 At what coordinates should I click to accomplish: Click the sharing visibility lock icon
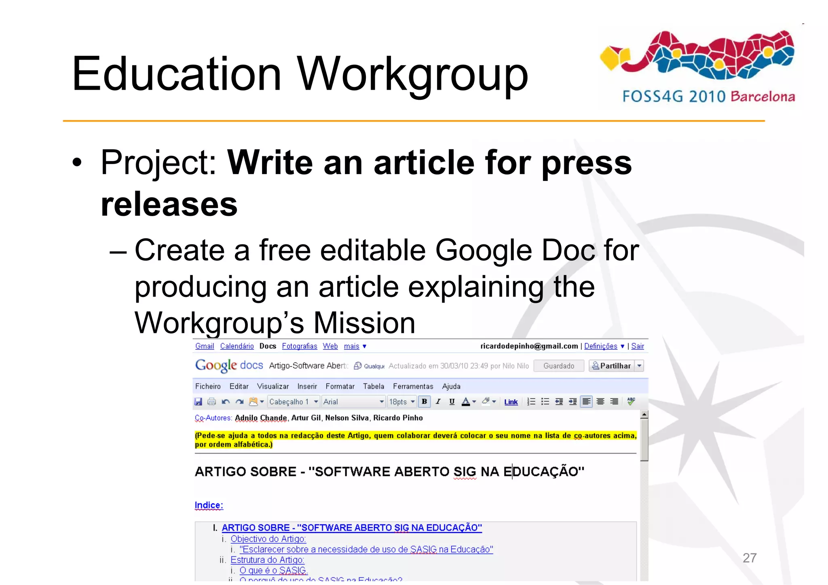[357, 366]
